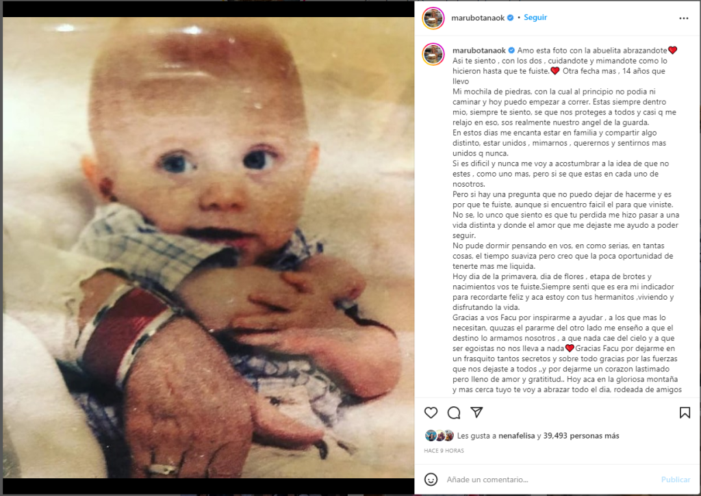Open the marubotanaok avatar beside the caption
Viewport: 701px width, 496px height.
click(x=433, y=55)
